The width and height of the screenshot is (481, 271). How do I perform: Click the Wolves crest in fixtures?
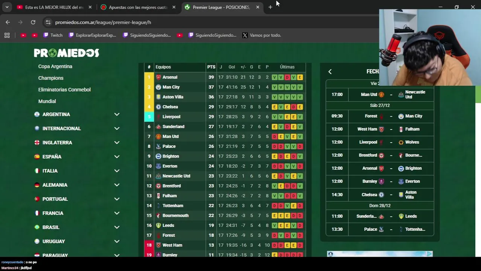click(401, 142)
